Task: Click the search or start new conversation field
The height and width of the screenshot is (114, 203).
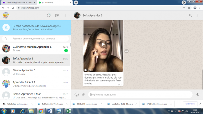Action: [x=35, y=38]
